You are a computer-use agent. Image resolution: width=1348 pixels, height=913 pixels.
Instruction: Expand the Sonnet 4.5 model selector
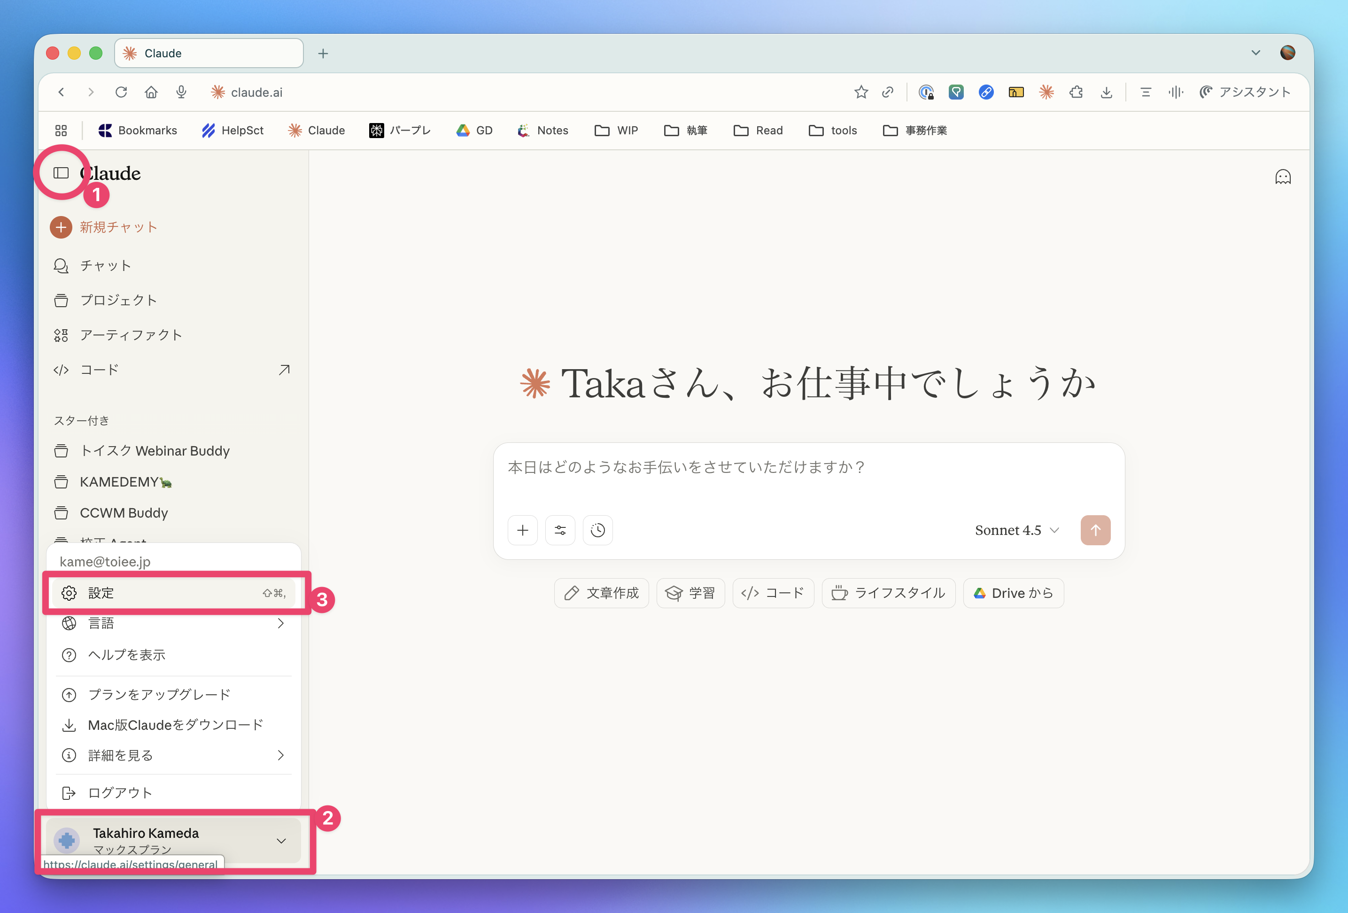click(x=1016, y=530)
